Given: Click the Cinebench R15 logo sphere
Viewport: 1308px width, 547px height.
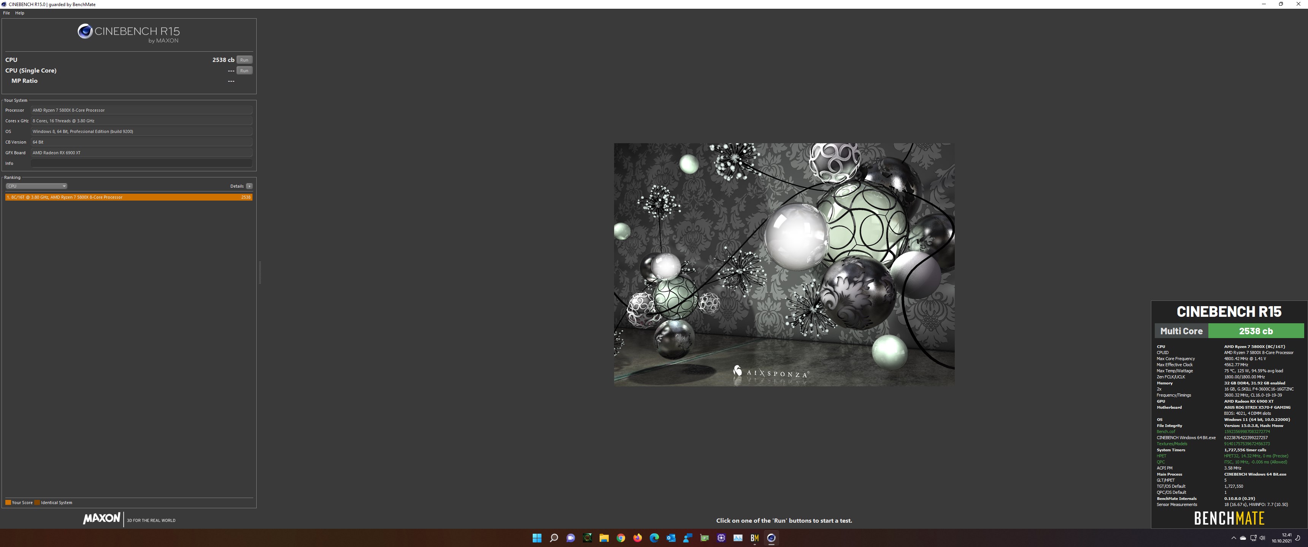Looking at the screenshot, I should coord(85,32).
